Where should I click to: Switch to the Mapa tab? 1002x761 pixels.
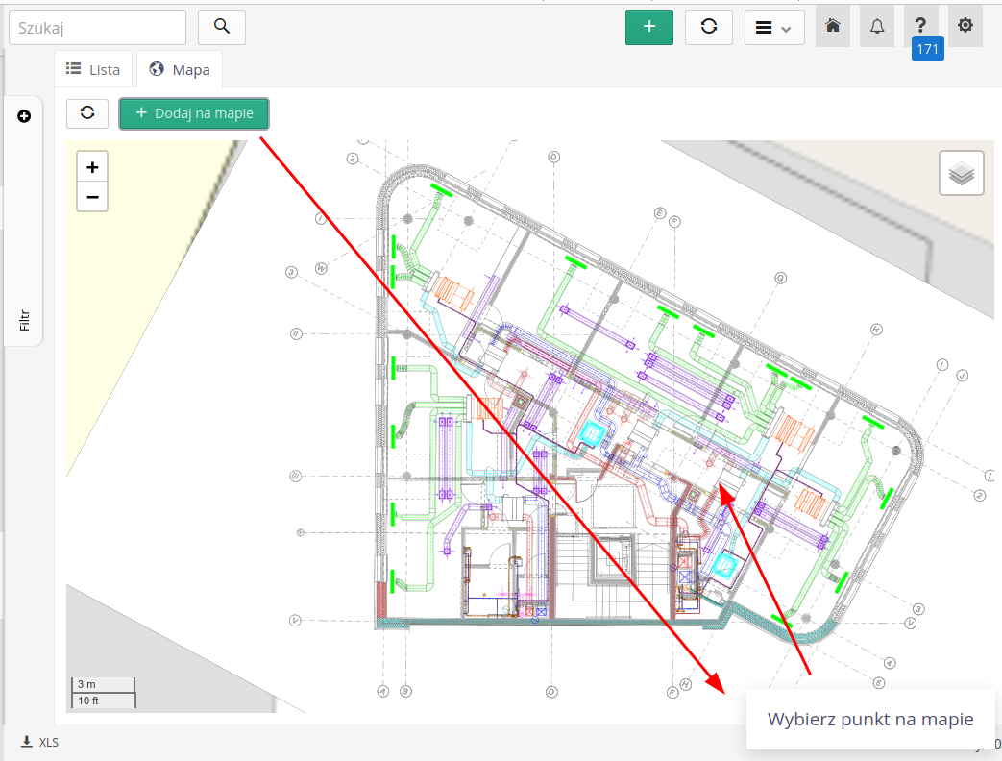coord(180,69)
